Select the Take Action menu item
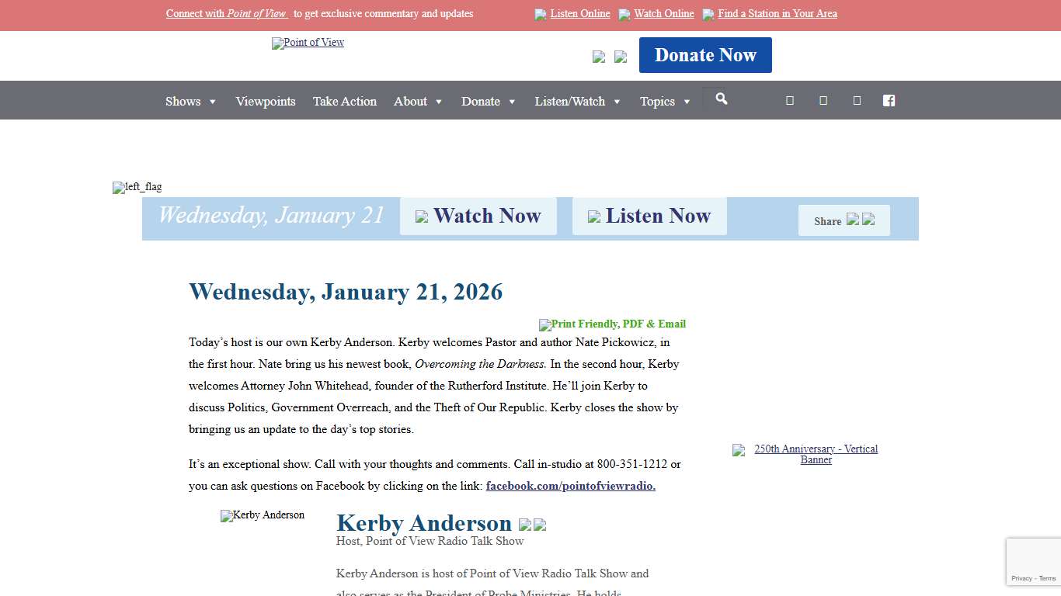 pos(345,101)
